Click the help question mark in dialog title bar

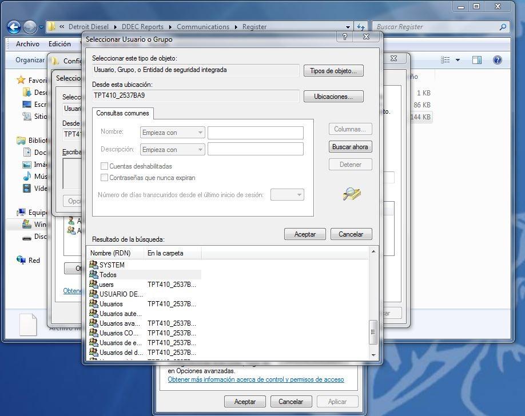[x=344, y=37]
